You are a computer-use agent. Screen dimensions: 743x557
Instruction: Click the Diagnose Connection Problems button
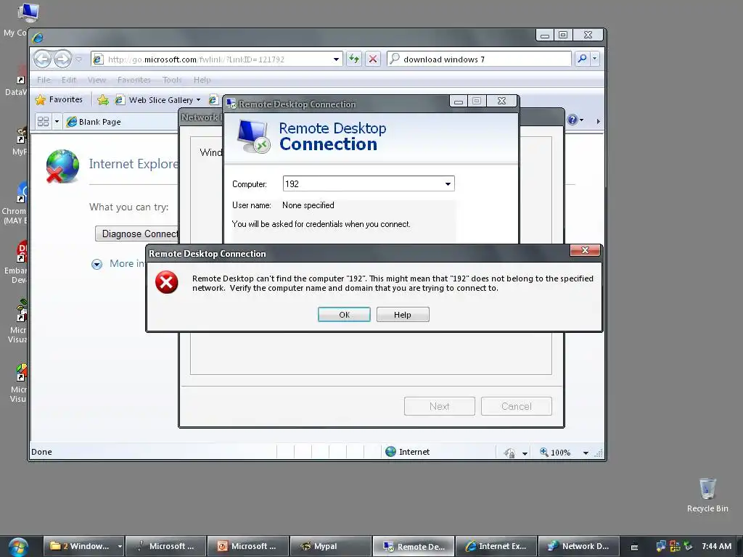(x=137, y=234)
